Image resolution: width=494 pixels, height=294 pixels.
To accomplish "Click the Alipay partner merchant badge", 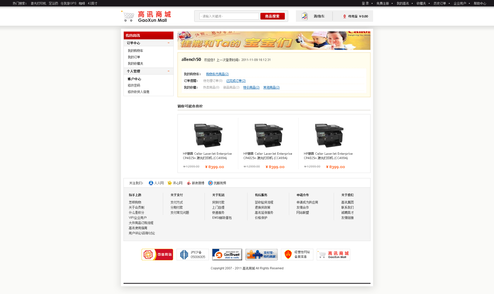I will point(261,254).
